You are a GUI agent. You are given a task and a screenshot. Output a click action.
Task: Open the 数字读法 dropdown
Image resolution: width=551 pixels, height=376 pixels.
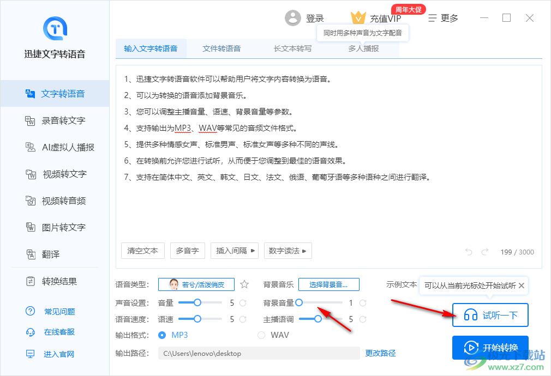pyautogui.click(x=288, y=251)
